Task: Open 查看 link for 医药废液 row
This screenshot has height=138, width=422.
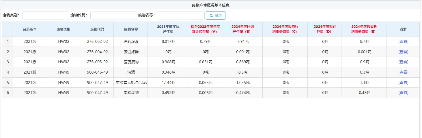Action: 403,41
